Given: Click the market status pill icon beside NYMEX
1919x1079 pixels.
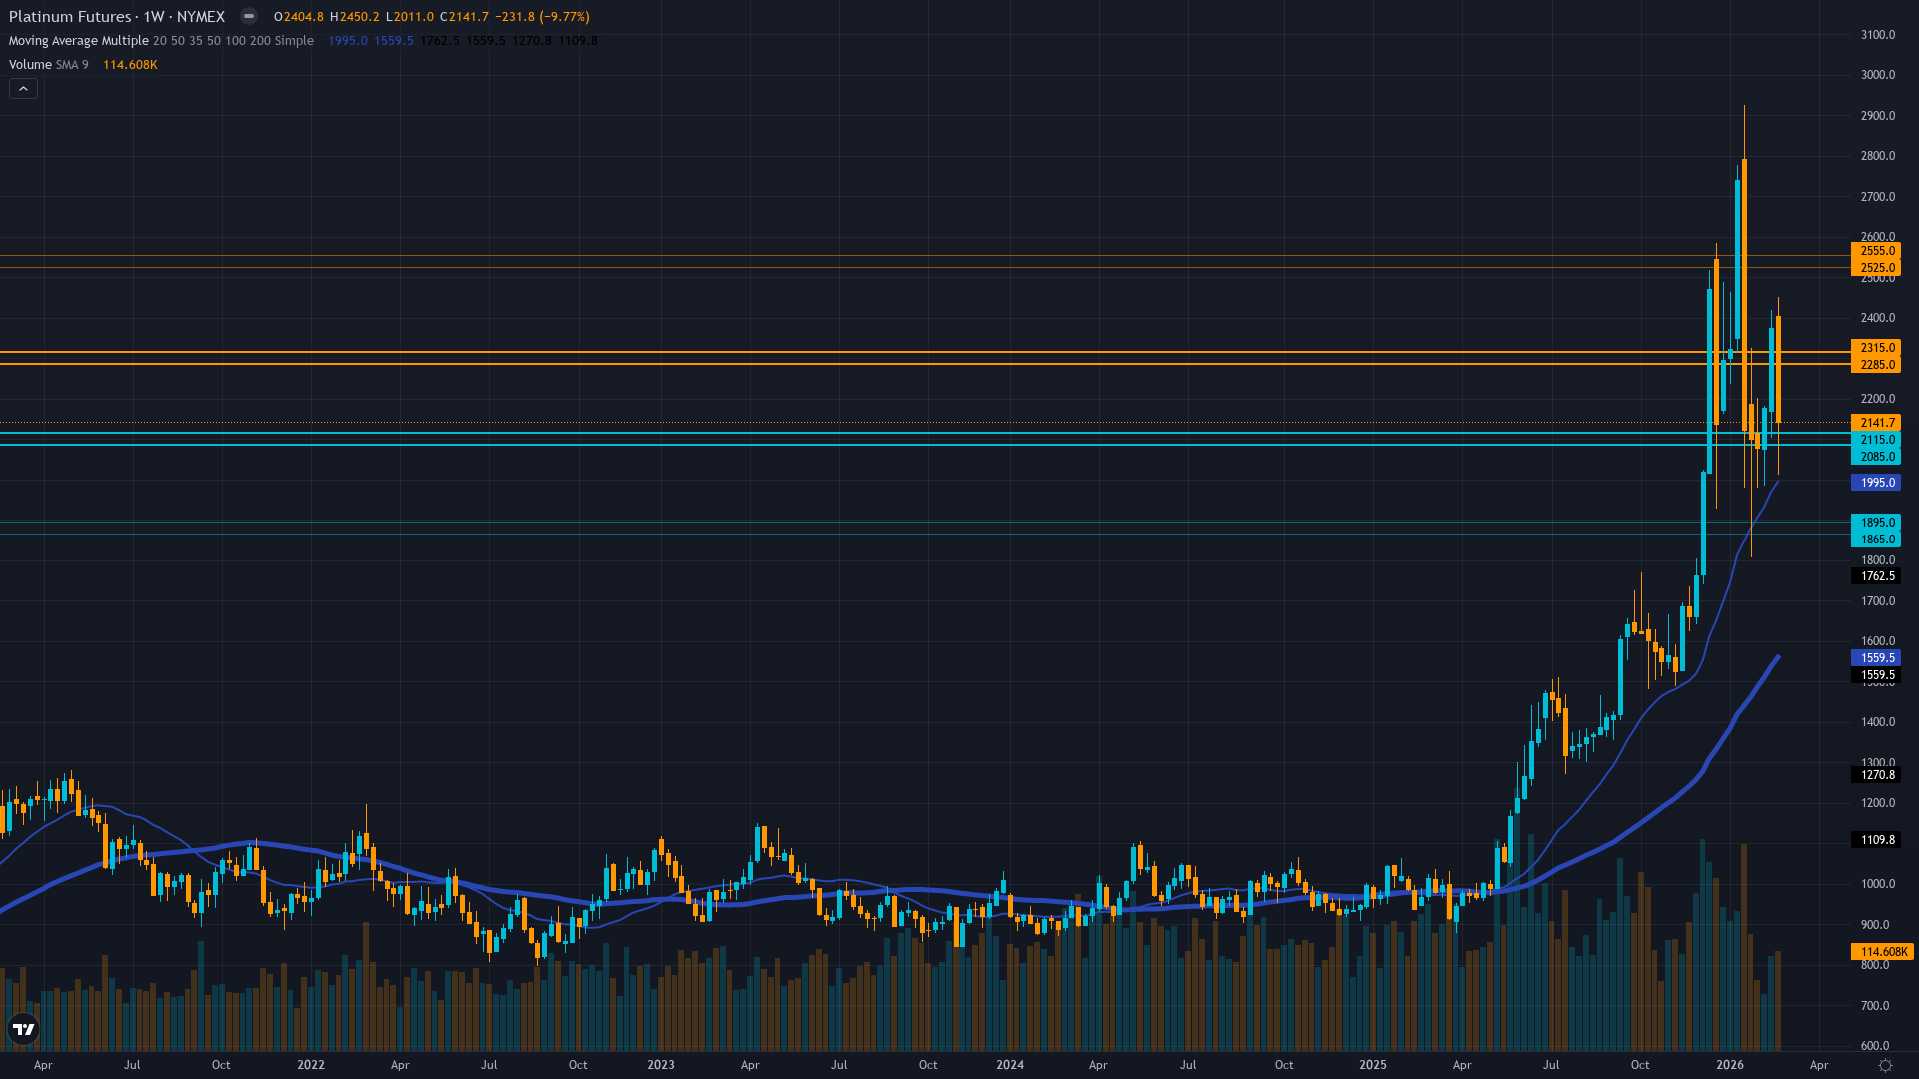Looking at the screenshot, I should pos(249,17).
